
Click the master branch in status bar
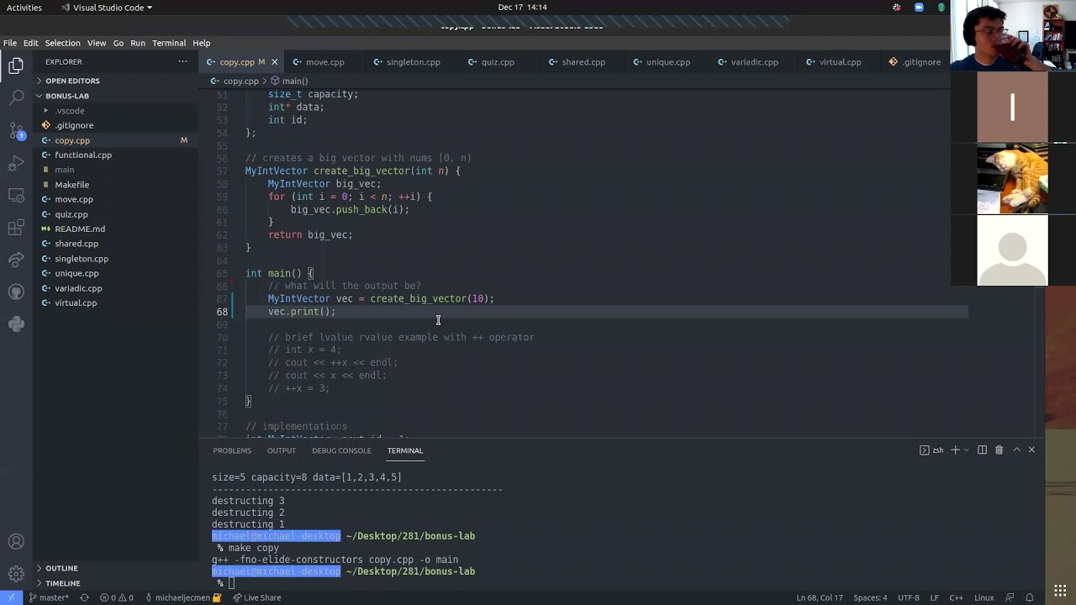49,597
